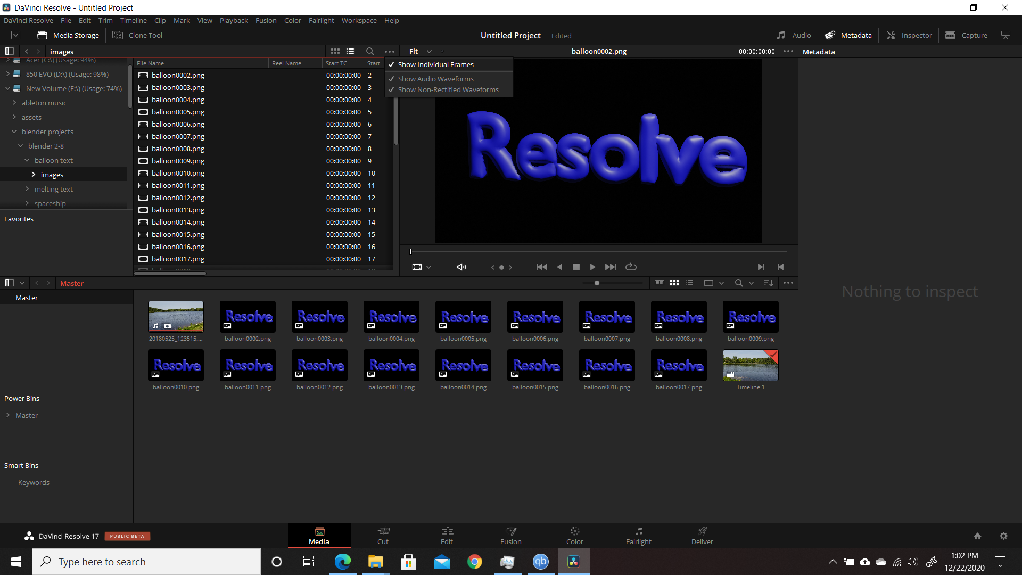This screenshot has width=1022, height=575.
Task: Select Timeline 1 thumbnail
Action: (x=751, y=365)
